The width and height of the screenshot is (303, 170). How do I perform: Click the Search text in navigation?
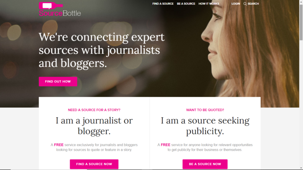(253, 4)
